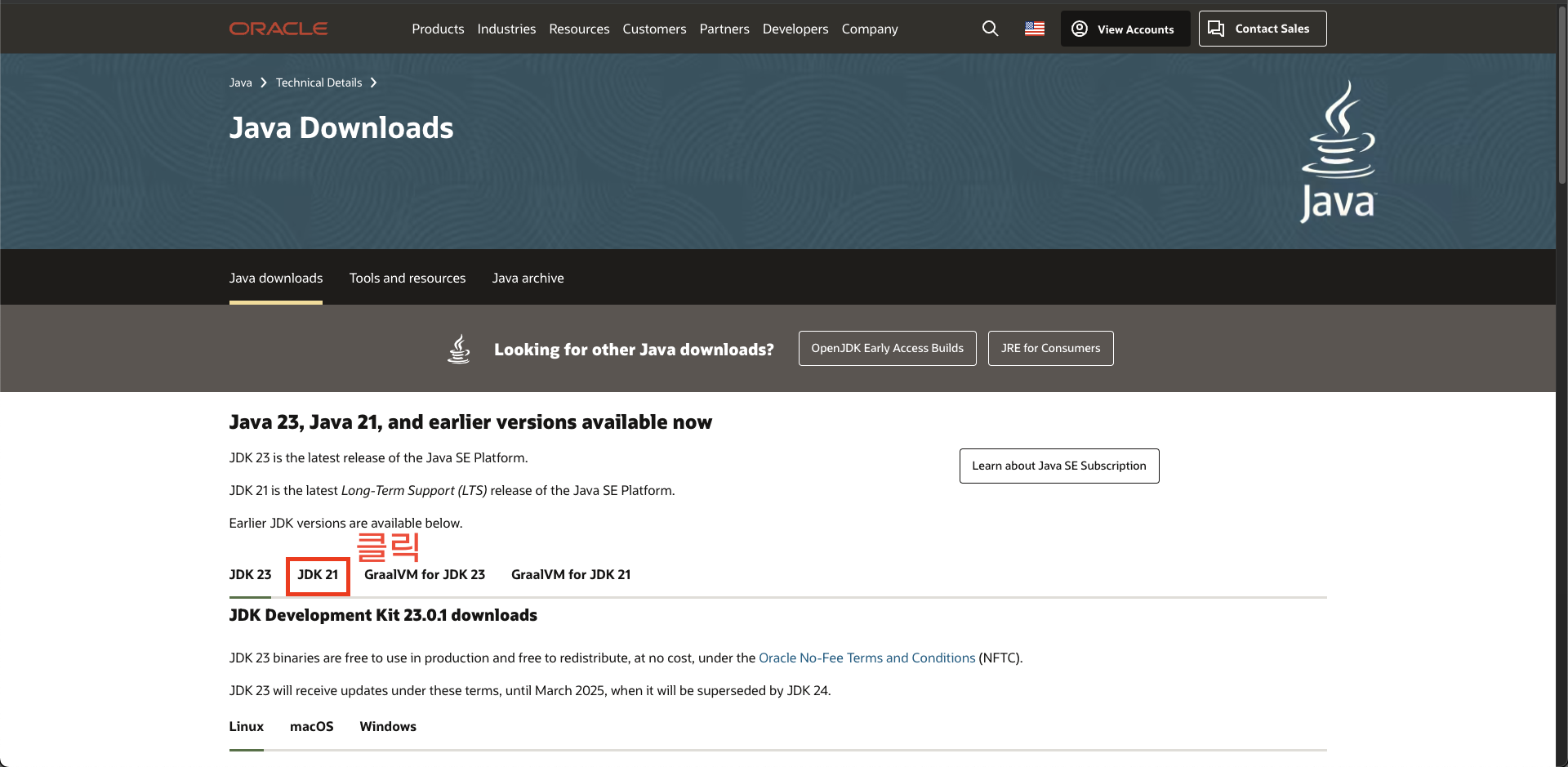
Task: Select the JDK 23 tab
Action: [x=250, y=574]
